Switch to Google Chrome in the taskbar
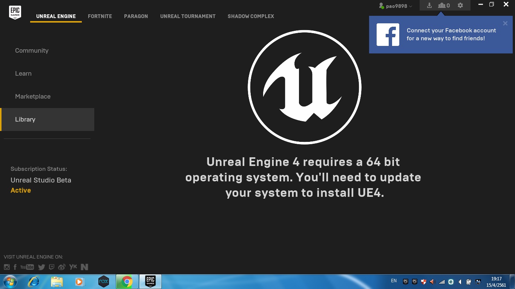The height and width of the screenshot is (289, 515). (x=127, y=281)
